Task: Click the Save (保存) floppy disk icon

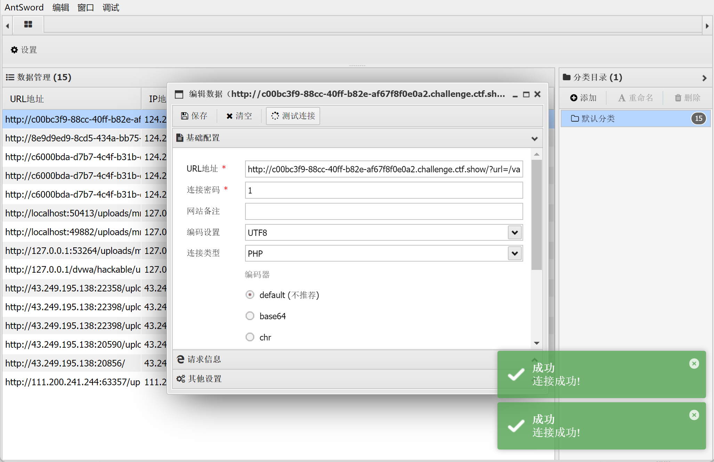Action: pos(185,116)
